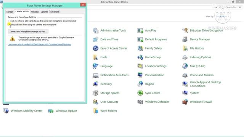Click Camera and Microphone Settings by Site button
Screen dimensions: 244x137
click(x=28, y=32)
